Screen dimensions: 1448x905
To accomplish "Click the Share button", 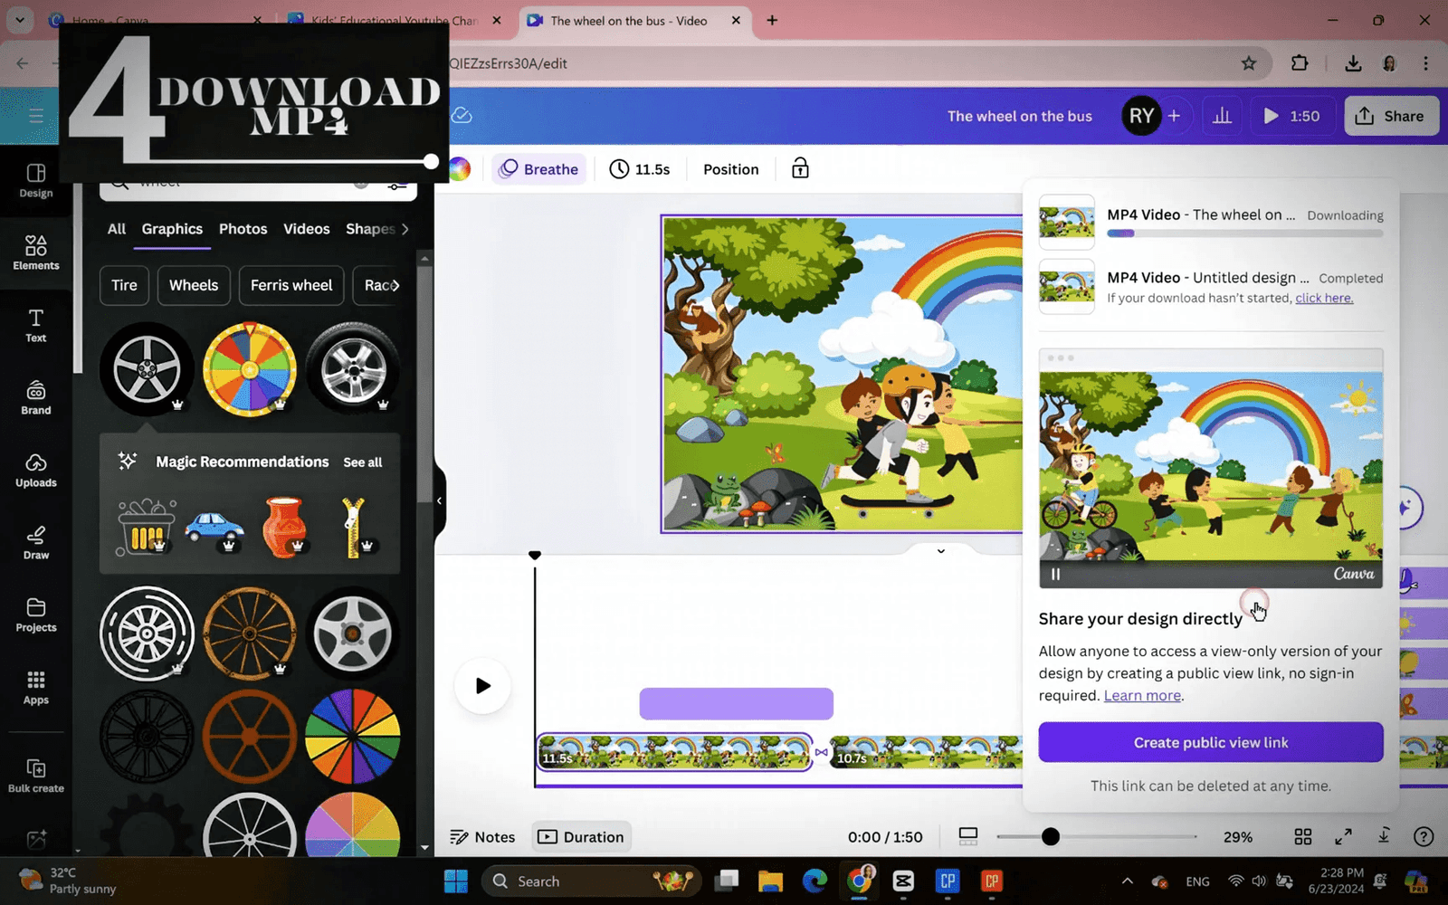I will pos(1391,116).
